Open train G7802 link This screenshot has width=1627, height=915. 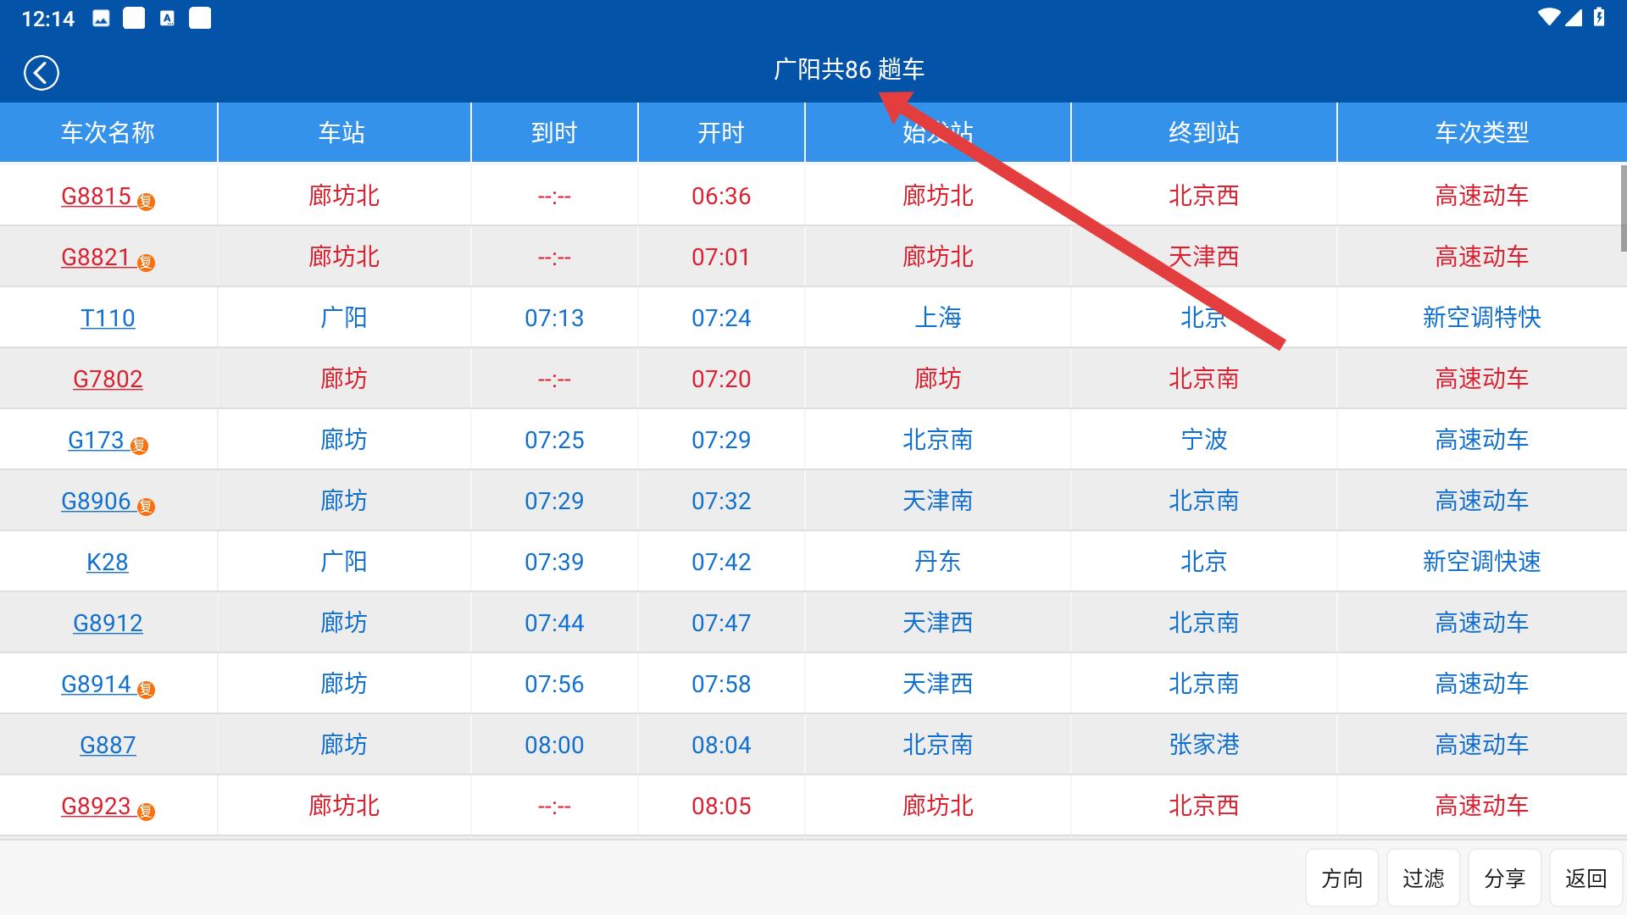(x=108, y=379)
